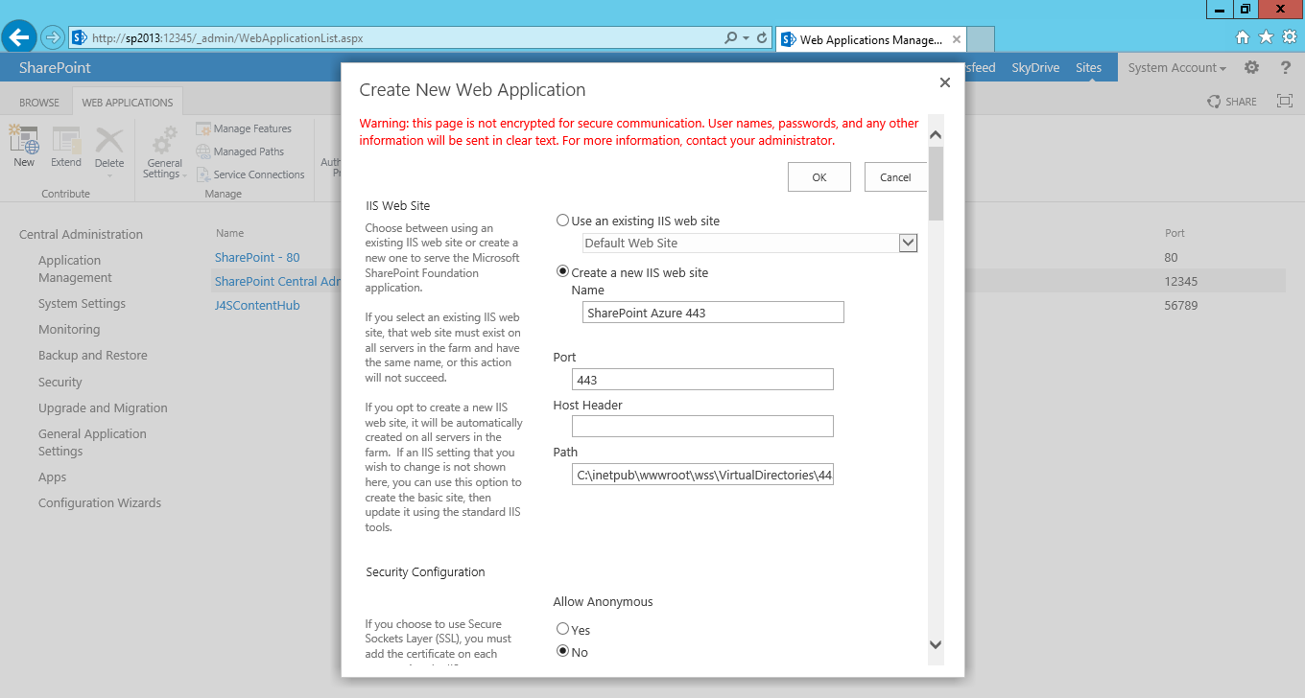Click the Path input field
This screenshot has width=1305, height=698.
click(x=702, y=475)
